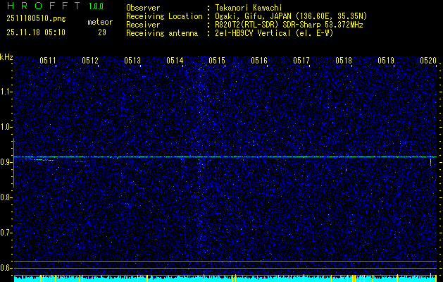
Task: Click frequency axis label 0.7
Action: [6, 233]
